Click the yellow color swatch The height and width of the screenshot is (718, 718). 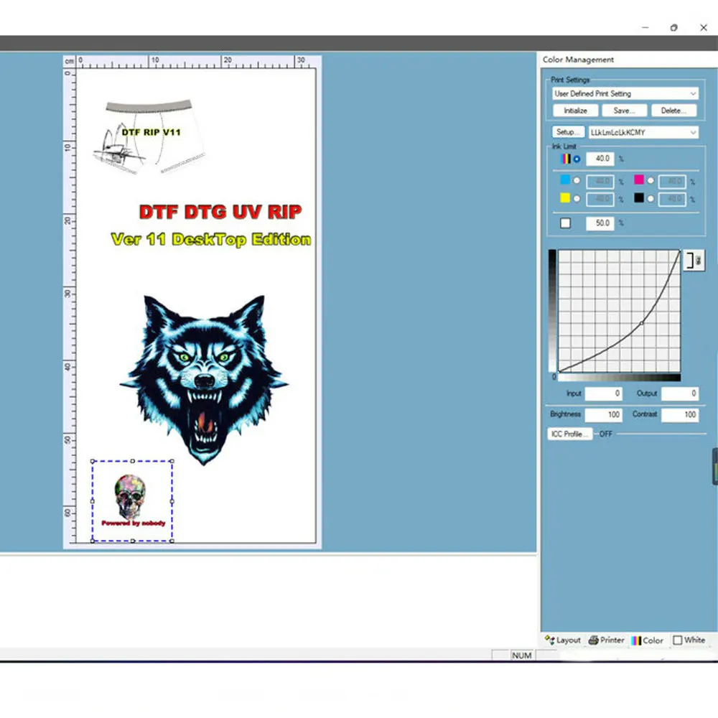(x=566, y=198)
